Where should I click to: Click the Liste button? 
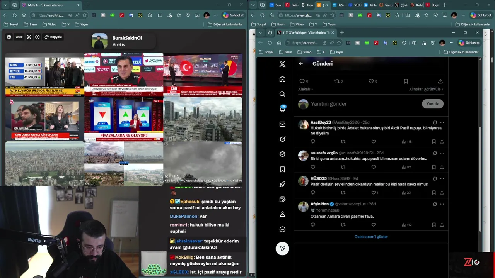click(19, 37)
